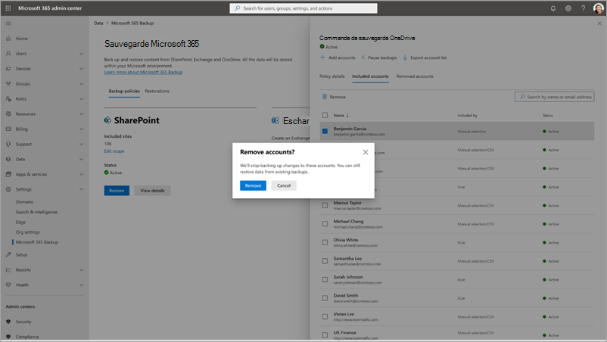Image resolution: width=607 pixels, height=342 pixels.
Task: Sort by the Name column header
Action: point(341,115)
